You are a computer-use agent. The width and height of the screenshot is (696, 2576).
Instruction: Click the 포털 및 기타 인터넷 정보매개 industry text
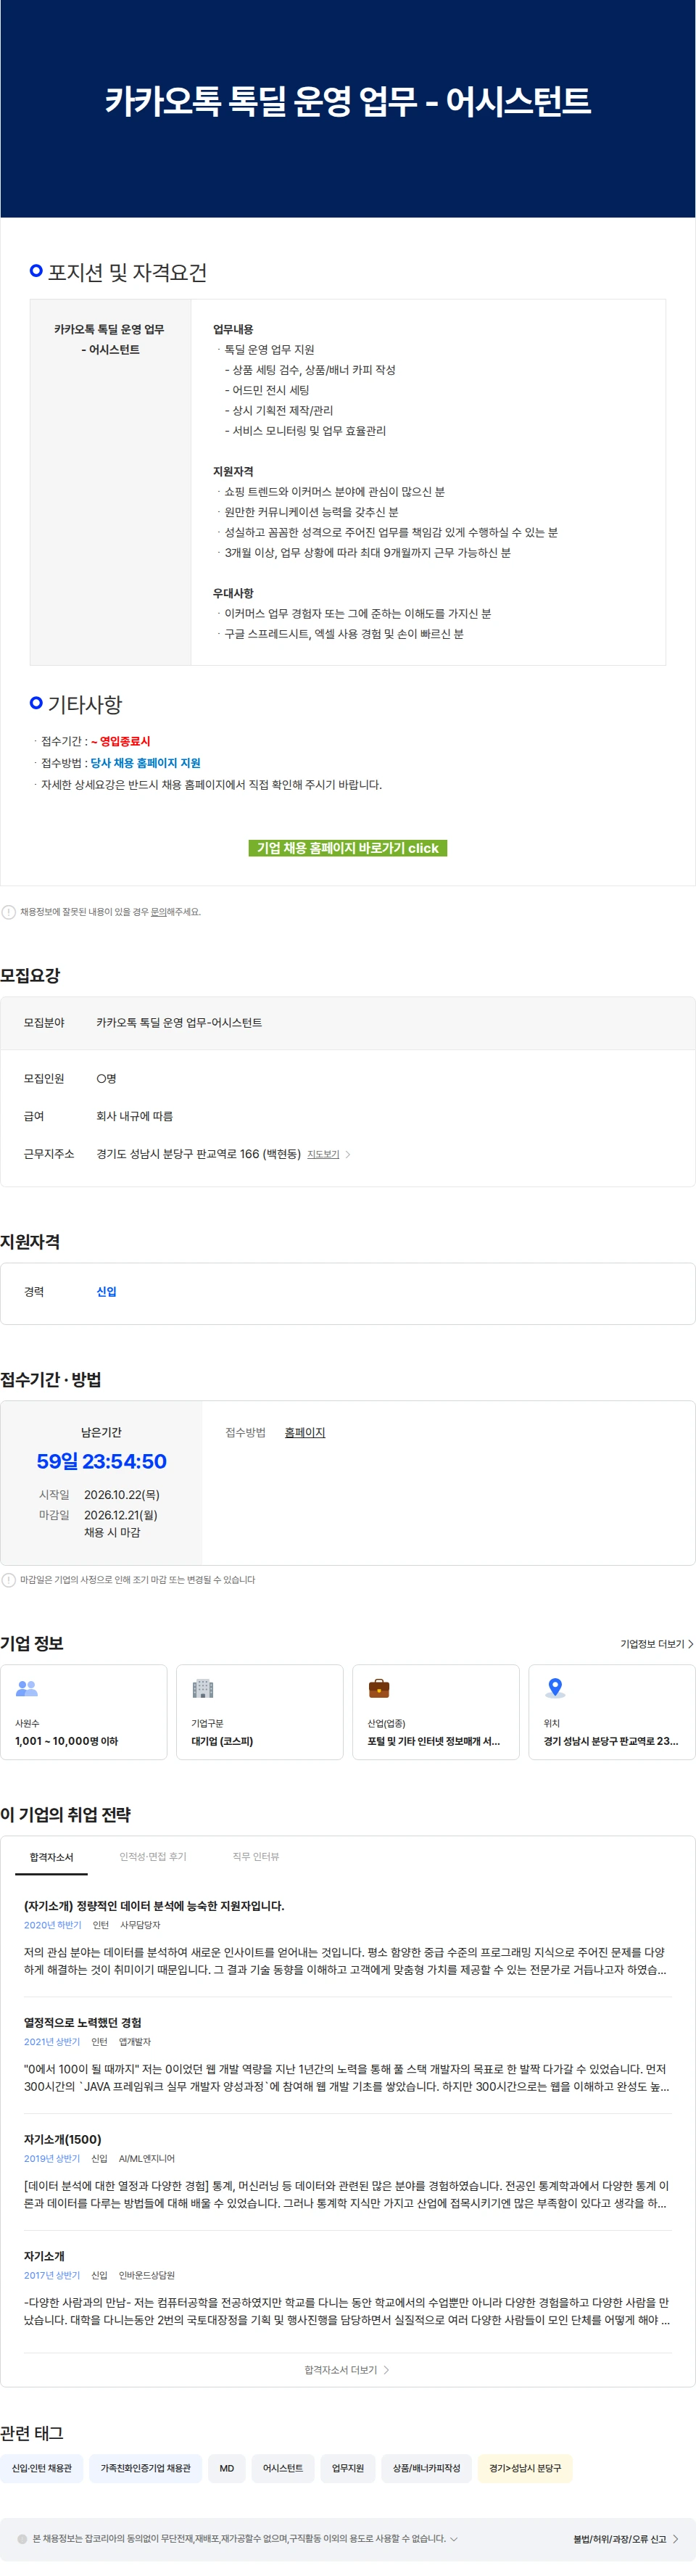pyautogui.click(x=433, y=1741)
